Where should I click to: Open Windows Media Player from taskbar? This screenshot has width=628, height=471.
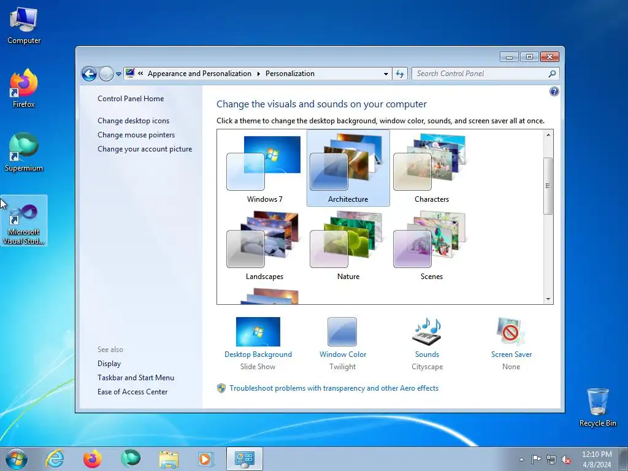[206, 459]
